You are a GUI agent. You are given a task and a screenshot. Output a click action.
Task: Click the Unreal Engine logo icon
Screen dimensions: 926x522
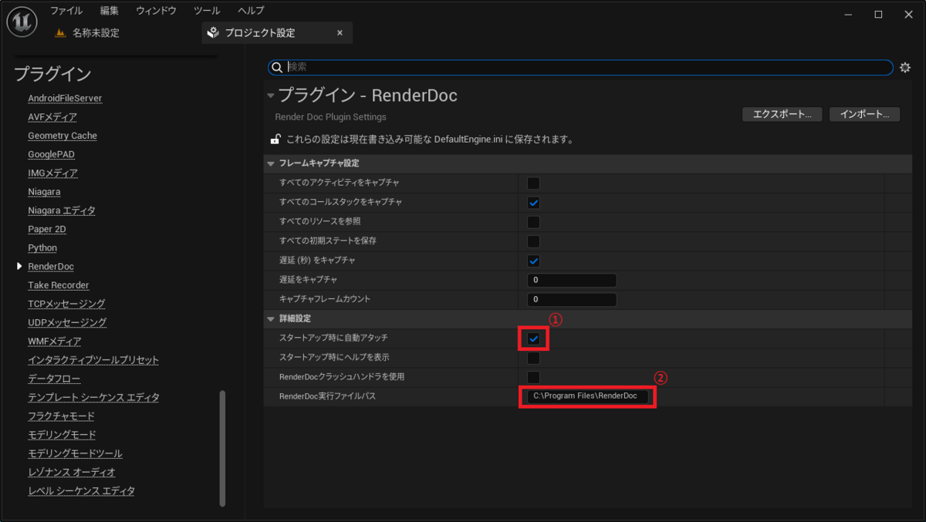point(21,21)
